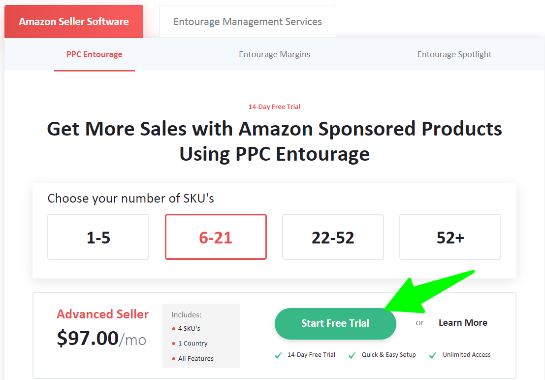Select the 52+ SKU option
The width and height of the screenshot is (545, 380).
coord(450,237)
